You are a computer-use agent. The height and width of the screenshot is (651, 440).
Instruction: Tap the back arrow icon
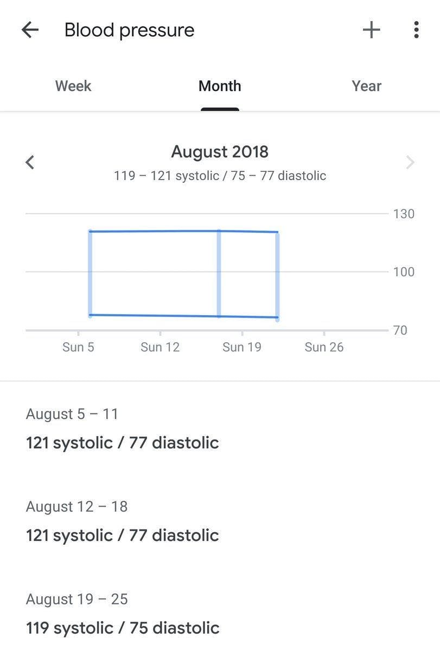pos(30,30)
